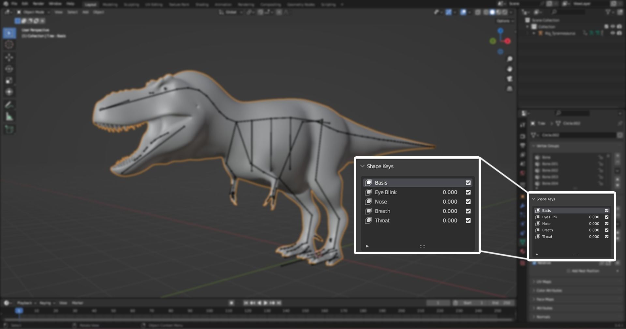Click the timeline play button
Image resolution: width=626 pixels, height=329 pixels.
[x=266, y=303]
